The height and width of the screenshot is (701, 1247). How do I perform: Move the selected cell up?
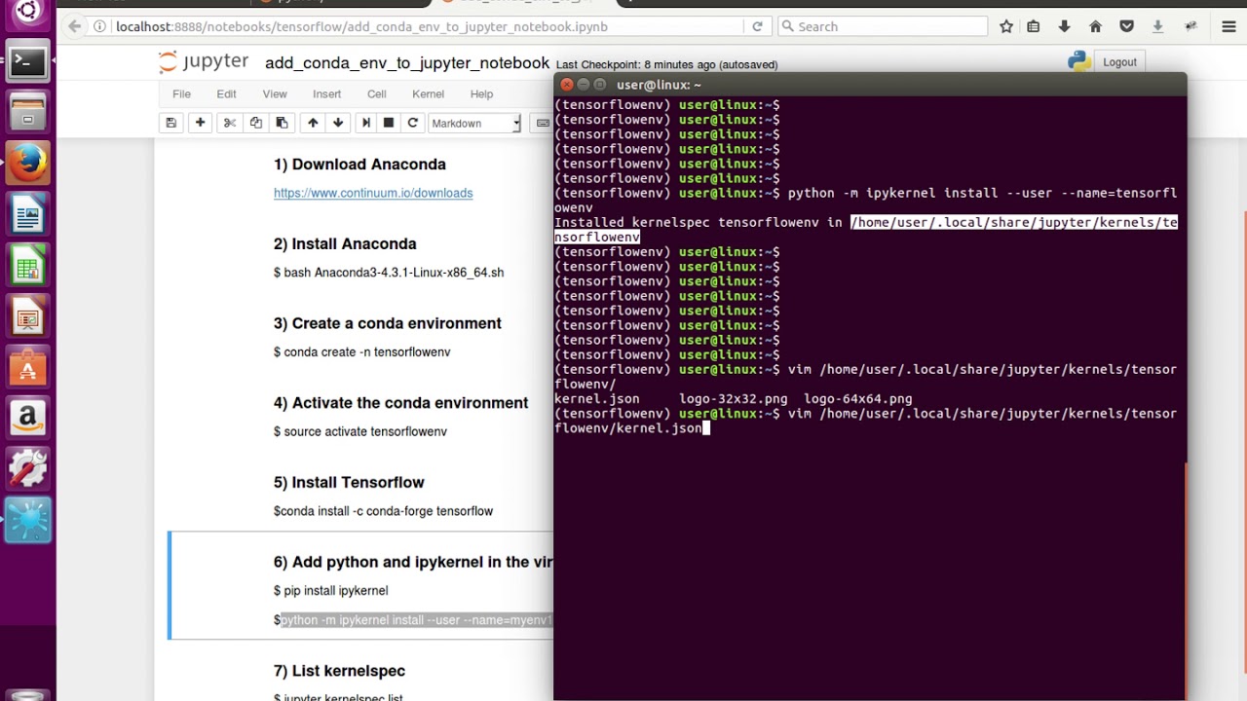[313, 123]
